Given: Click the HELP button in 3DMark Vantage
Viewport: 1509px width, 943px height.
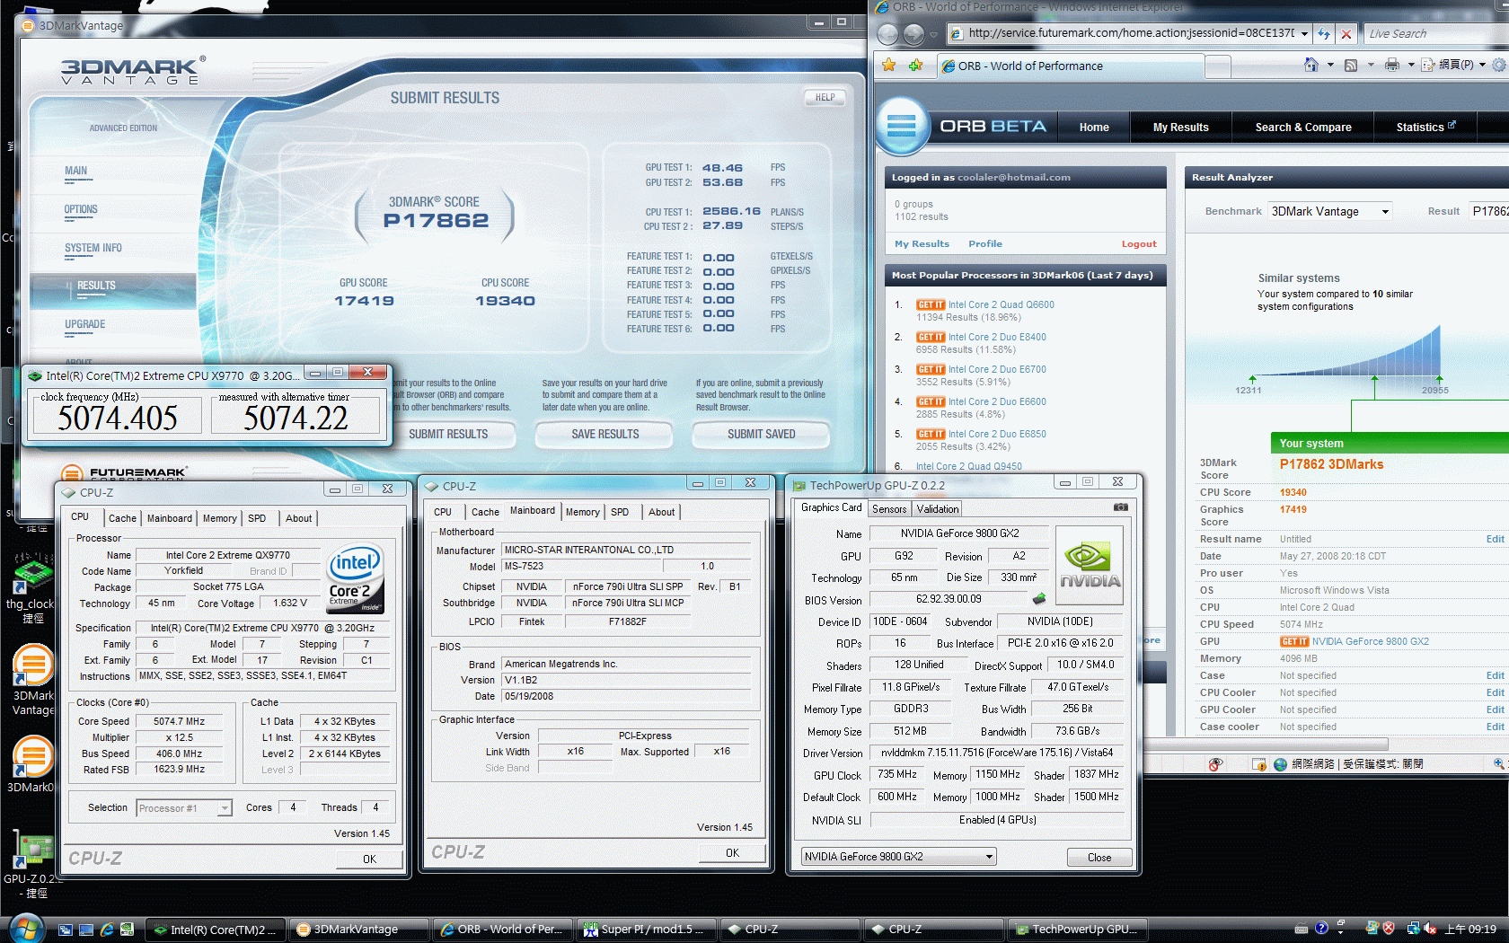Looking at the screenshot, I should pos(825,97).
